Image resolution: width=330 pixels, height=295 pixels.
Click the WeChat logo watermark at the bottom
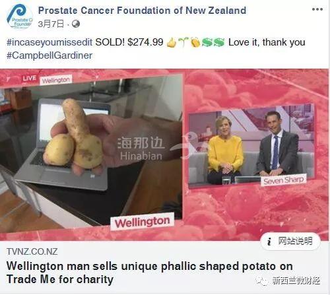[x=262, y=280]
